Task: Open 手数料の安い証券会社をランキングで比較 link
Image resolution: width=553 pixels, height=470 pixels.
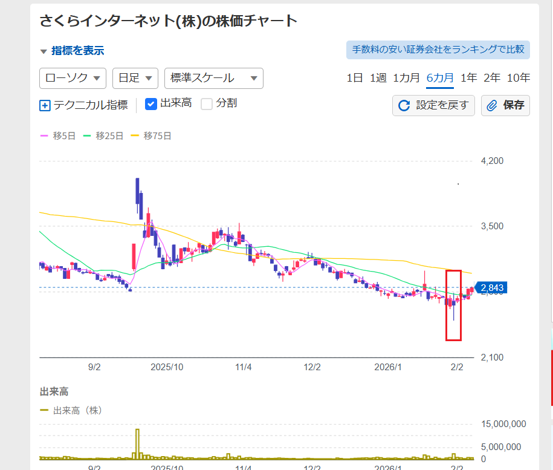Action: 438,50
